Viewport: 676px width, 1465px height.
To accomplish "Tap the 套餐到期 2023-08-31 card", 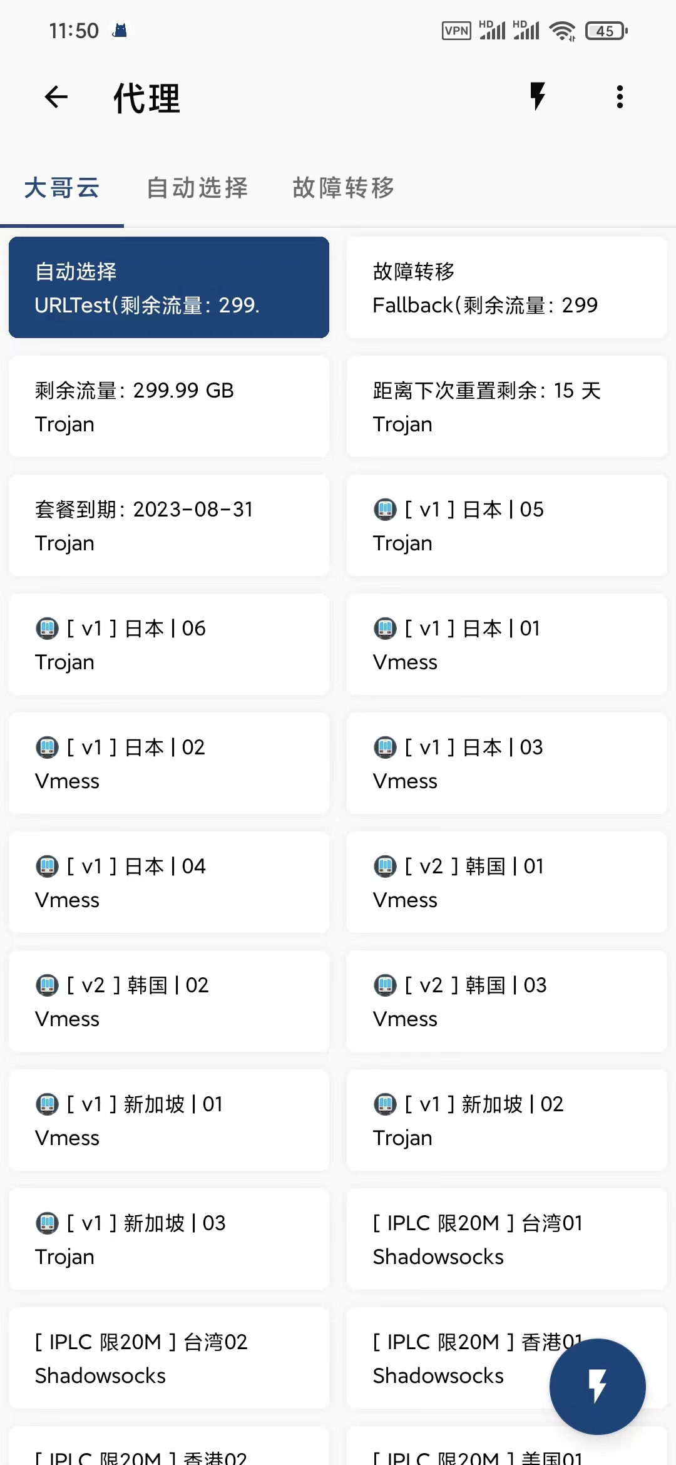I will pyautogui.click(x=169, y=525).
